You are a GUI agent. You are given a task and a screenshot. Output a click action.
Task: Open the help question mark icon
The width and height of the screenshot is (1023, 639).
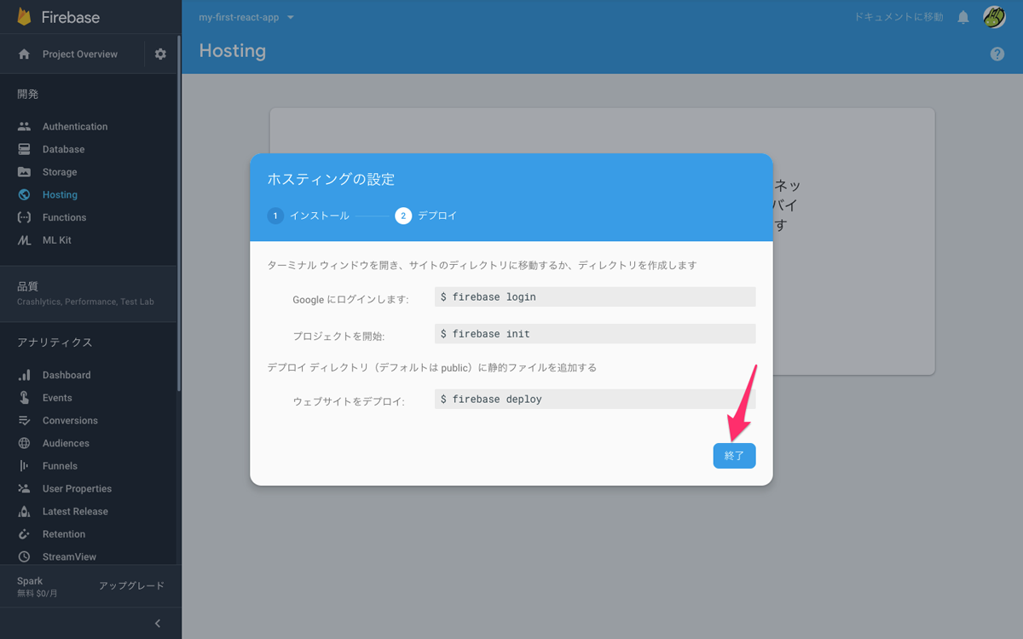pos(997,54)
